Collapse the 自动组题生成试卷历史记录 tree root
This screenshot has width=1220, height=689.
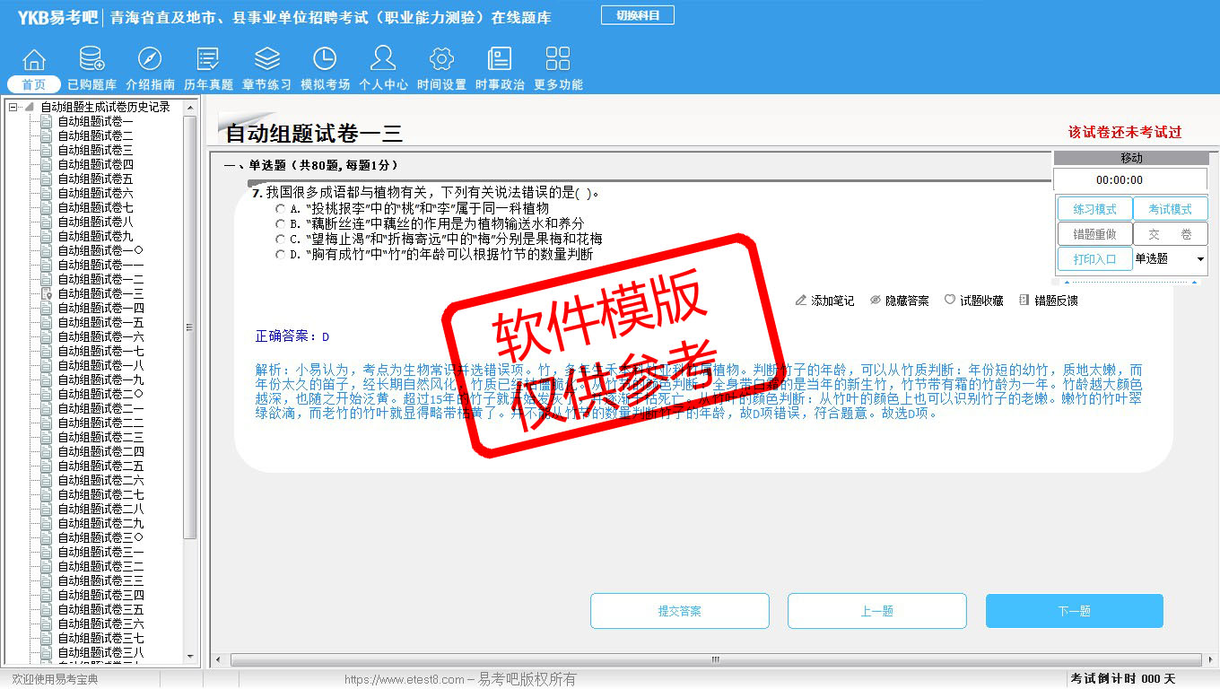click(13, 108)
